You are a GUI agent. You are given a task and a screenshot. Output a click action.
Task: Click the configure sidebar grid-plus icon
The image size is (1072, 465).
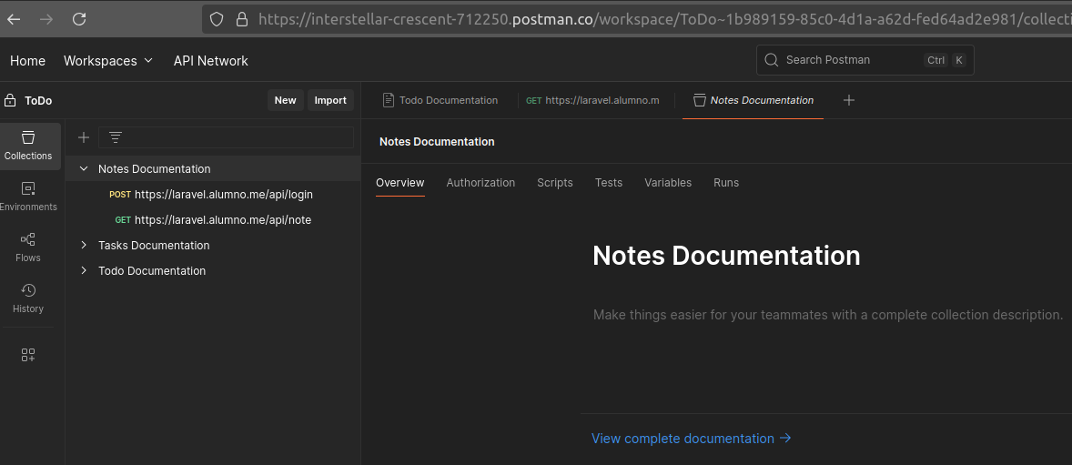pos(28,355)
